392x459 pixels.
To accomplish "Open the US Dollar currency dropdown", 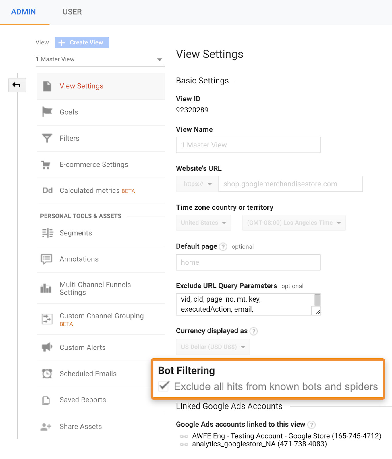I will pyautogui.click(x=213, y=347).
